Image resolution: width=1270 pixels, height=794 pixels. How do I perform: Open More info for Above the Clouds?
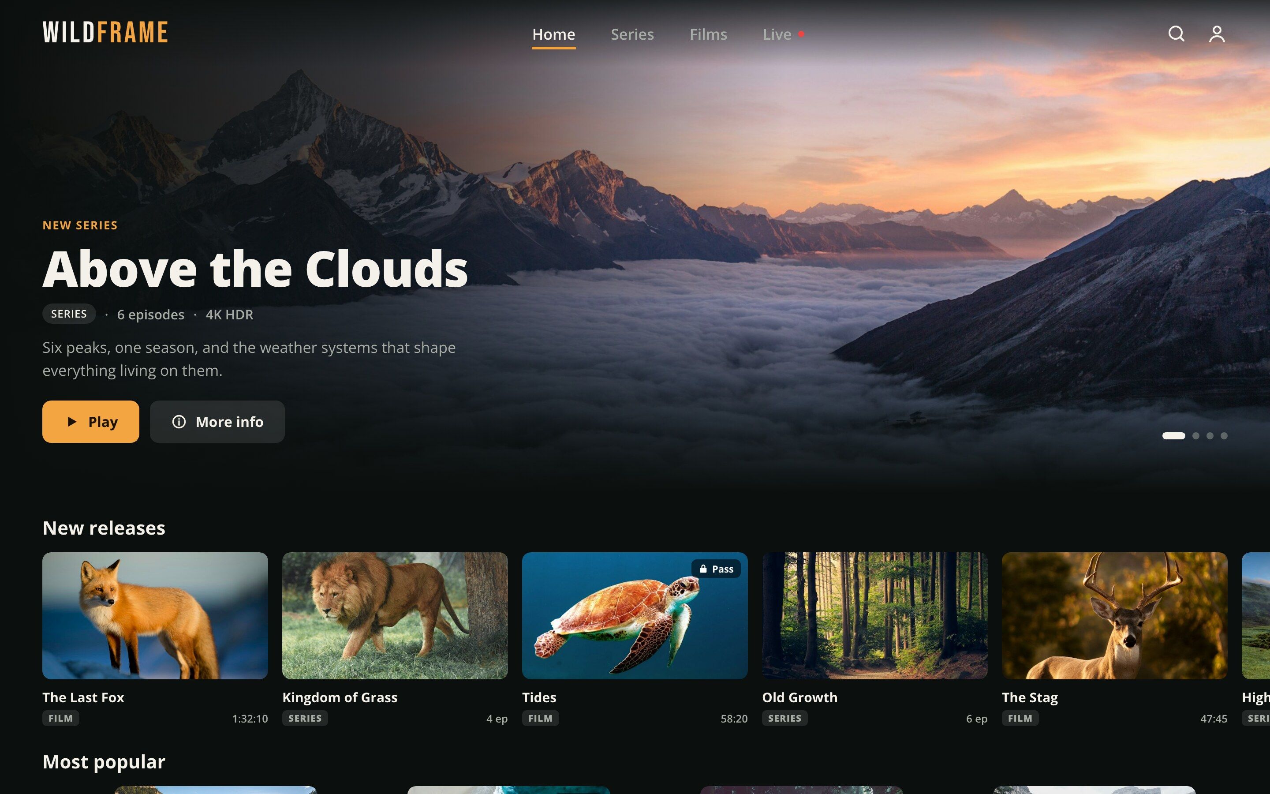(217, 422)
